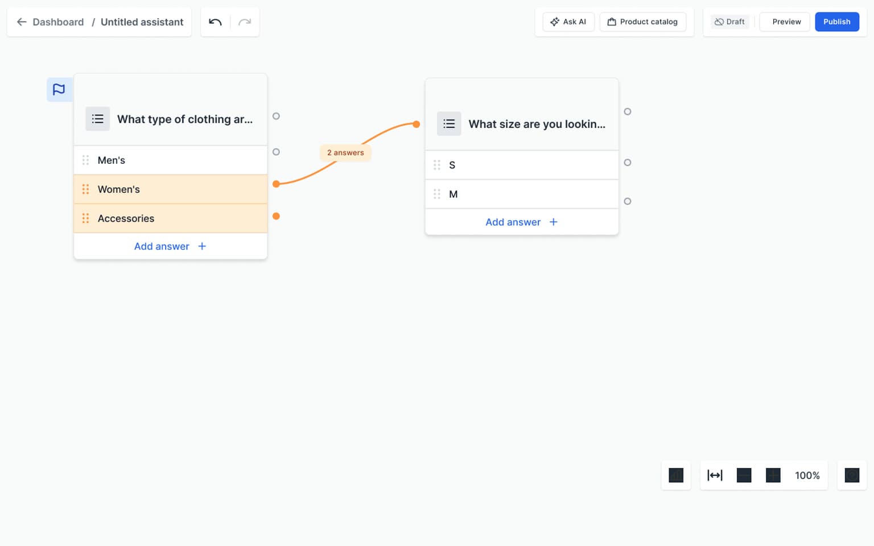Click the clothing question title text
Viewport: 874px width, 546px height.
[185, 119]
